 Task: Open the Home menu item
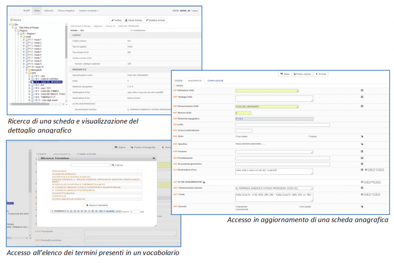coord(37,11)
